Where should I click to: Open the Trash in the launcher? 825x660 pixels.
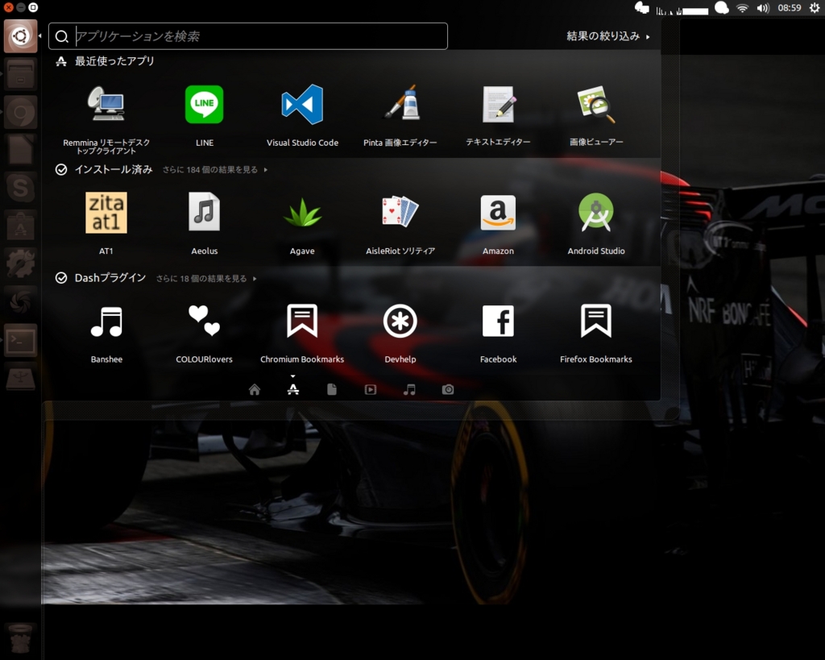pyautogui.click(x=20, y=638)
